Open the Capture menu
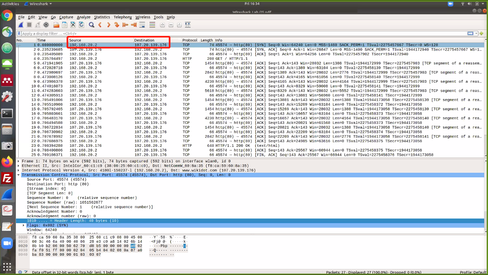The height and width of the screenshot is (275, 488). [x=66, y=17]
